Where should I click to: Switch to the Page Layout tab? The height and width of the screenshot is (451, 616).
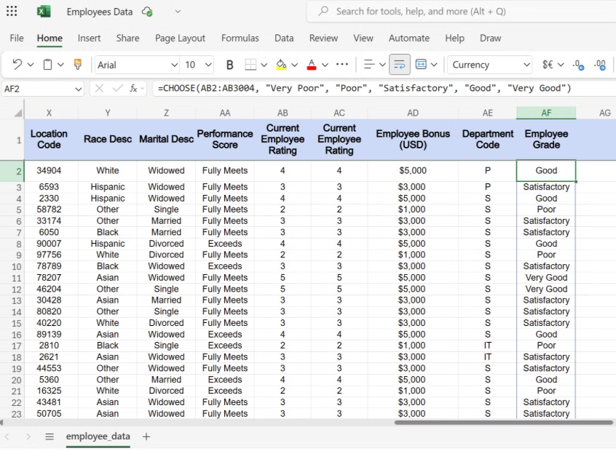180,38
